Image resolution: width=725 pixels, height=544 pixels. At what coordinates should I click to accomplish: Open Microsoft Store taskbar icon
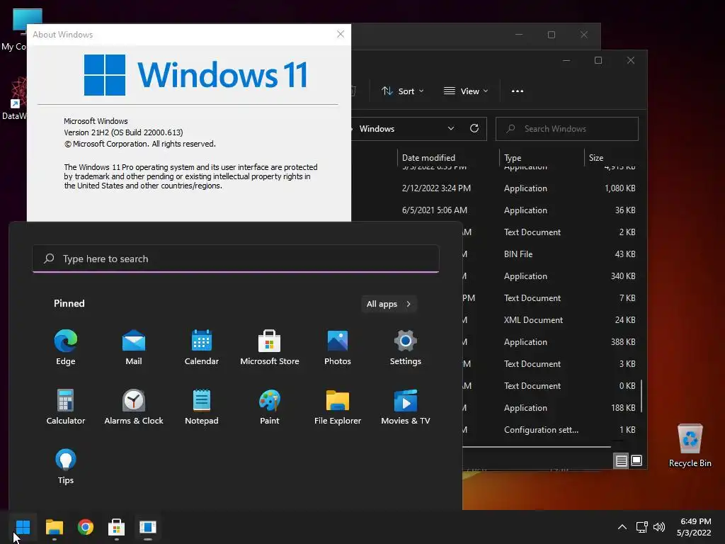click(x=116, y=527)
